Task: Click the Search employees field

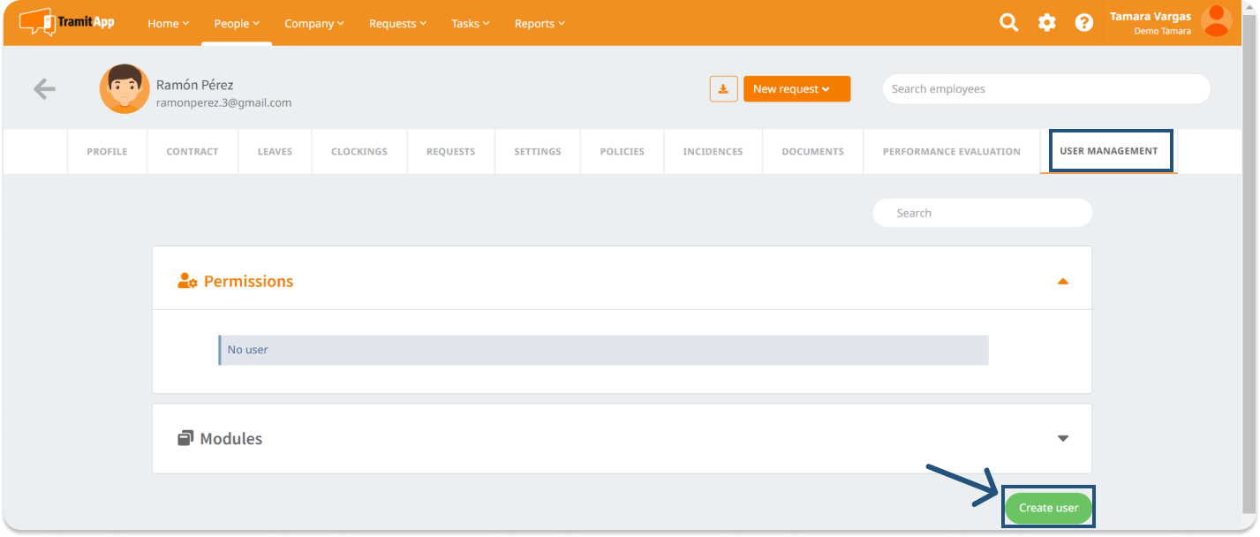Action: click(1045, 89)
